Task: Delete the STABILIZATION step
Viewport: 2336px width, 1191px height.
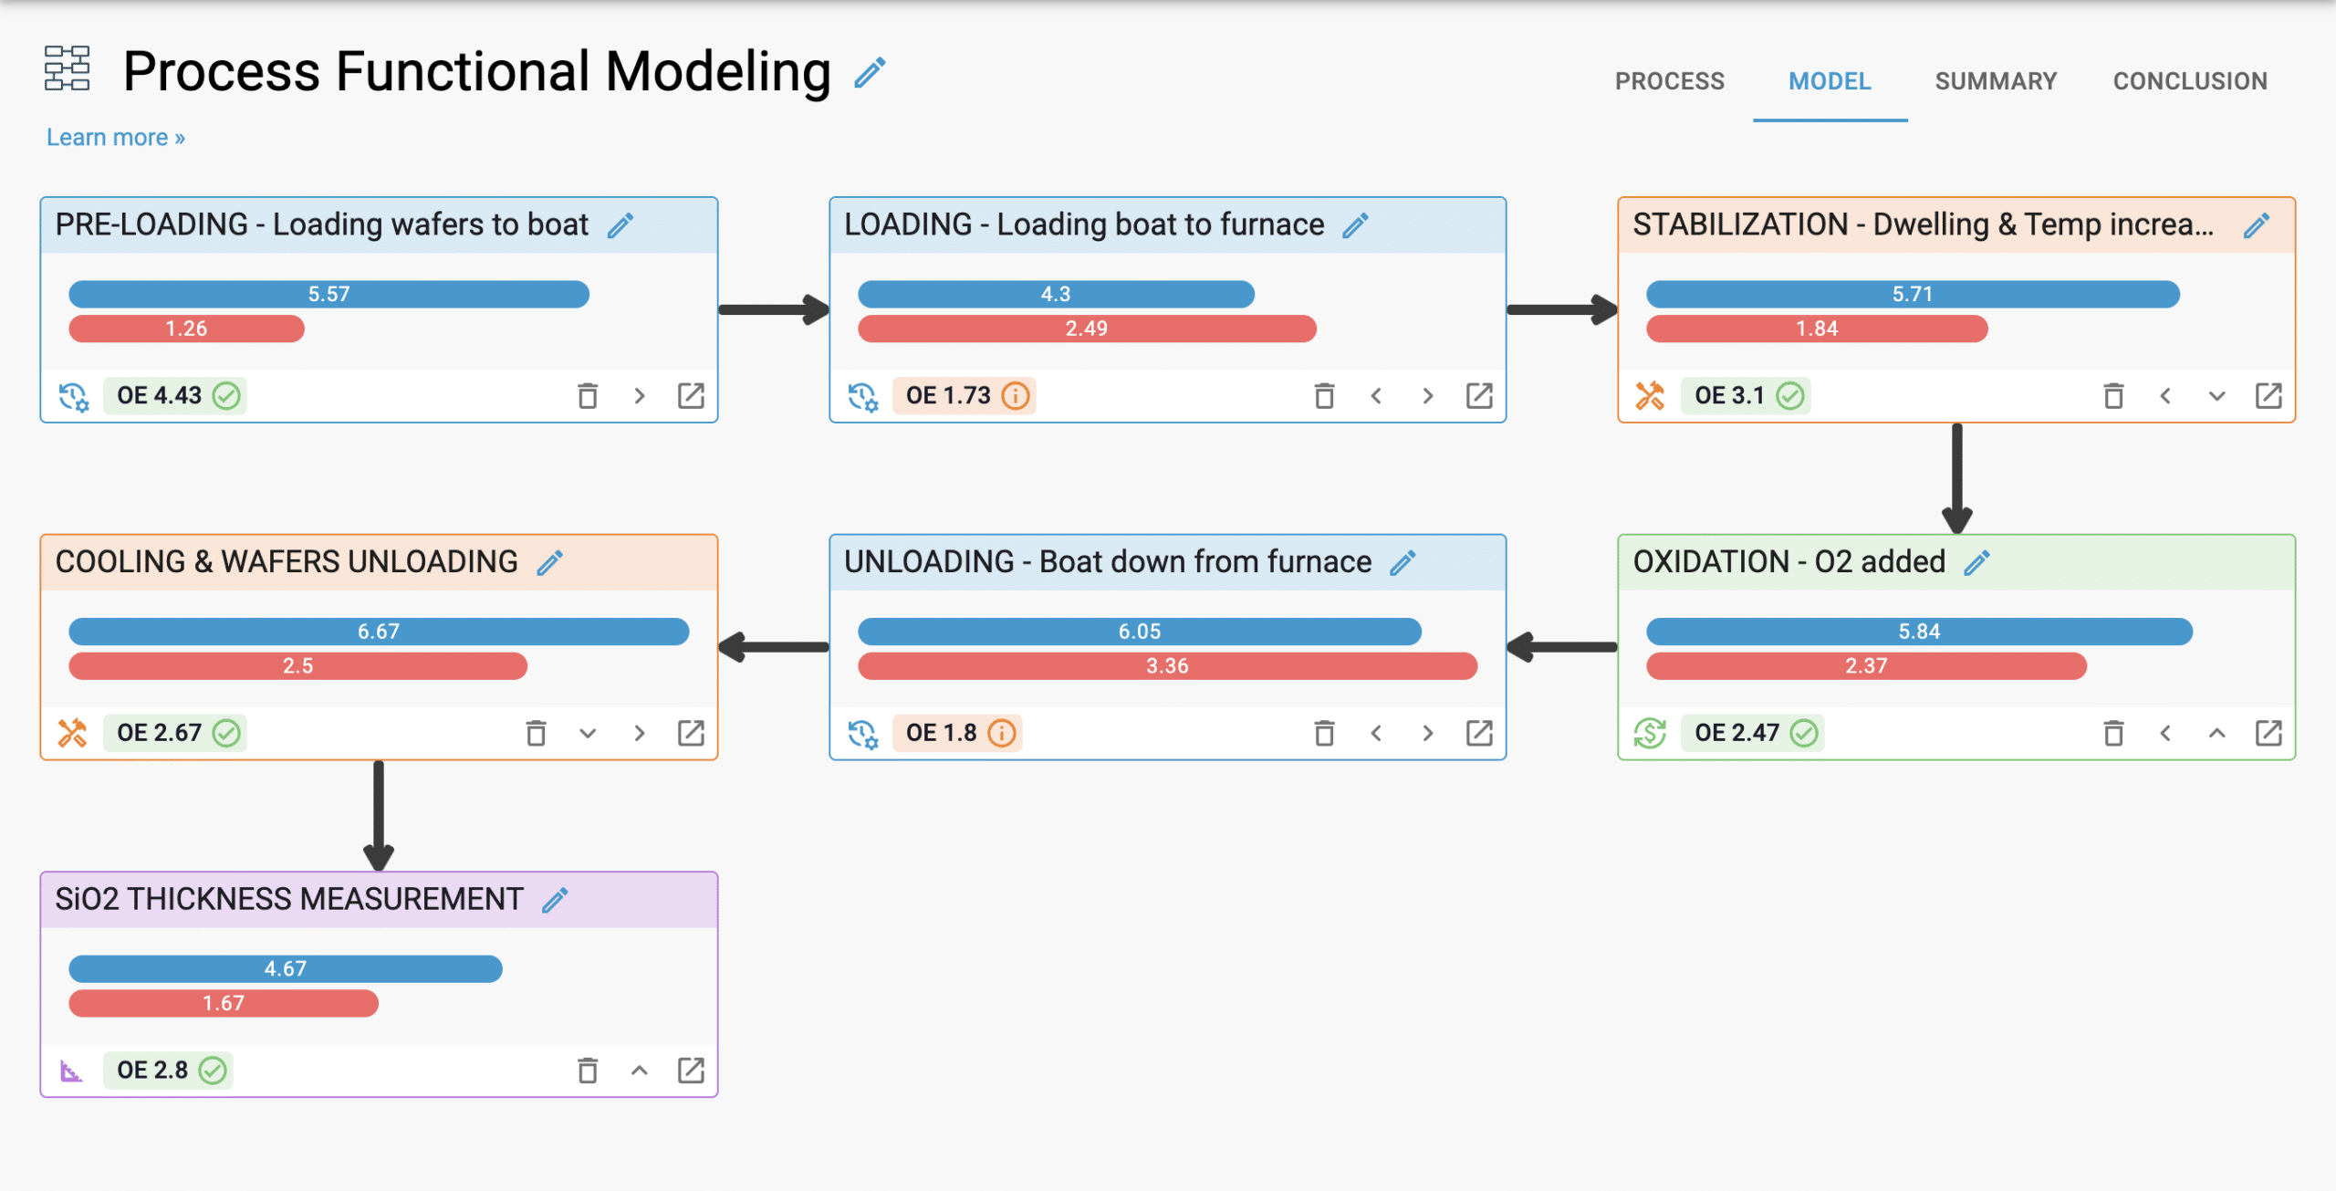Action: click(x=2113, y=396)
